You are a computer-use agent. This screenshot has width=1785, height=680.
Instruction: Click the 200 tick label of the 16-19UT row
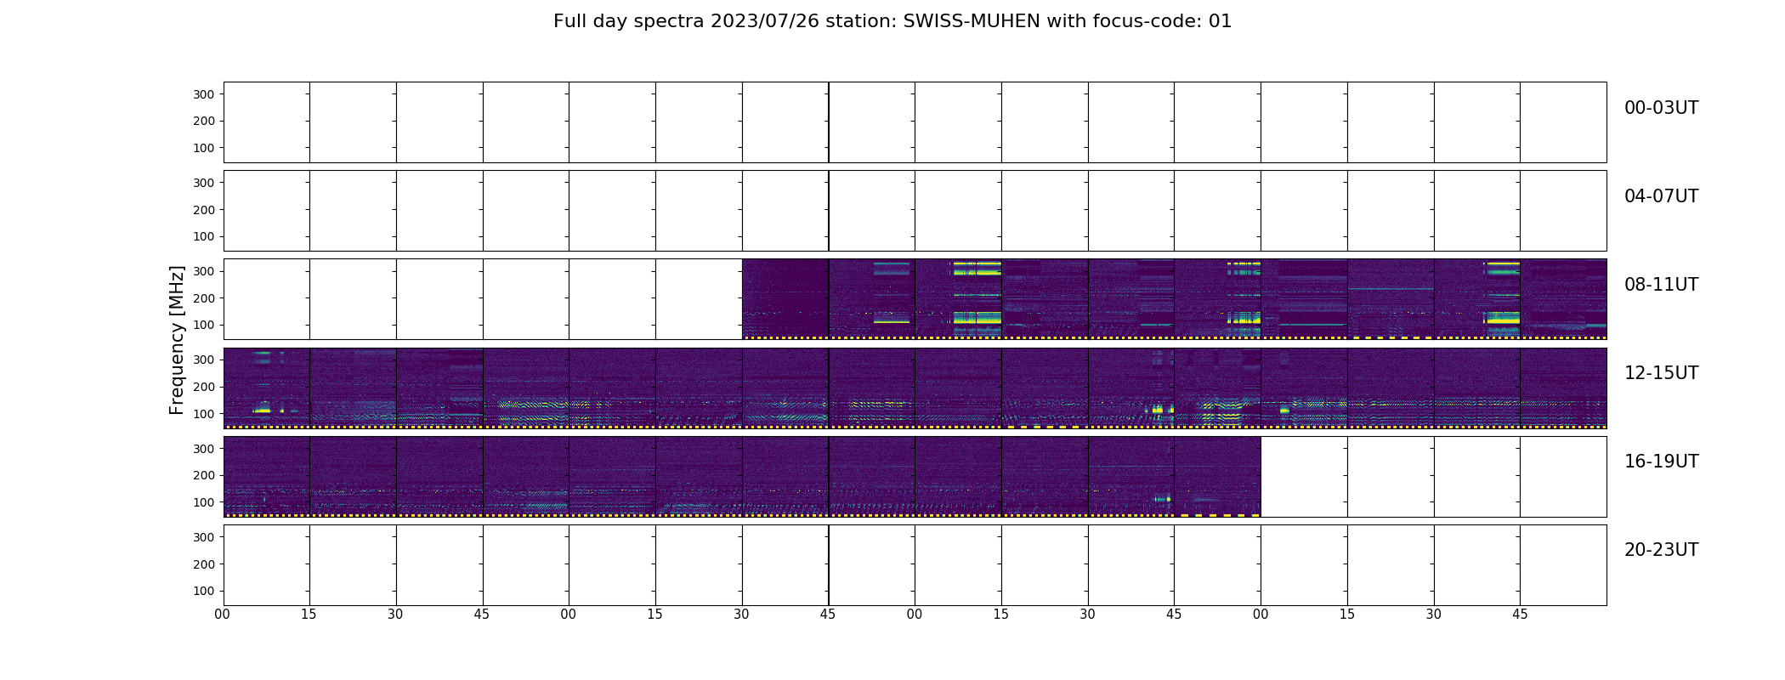pyautogui.click(x=204, y=475)
